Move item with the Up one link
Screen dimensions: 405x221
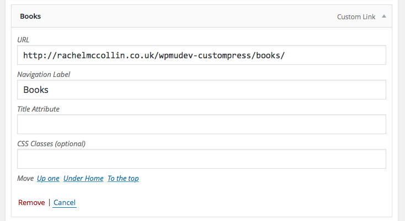48,179
